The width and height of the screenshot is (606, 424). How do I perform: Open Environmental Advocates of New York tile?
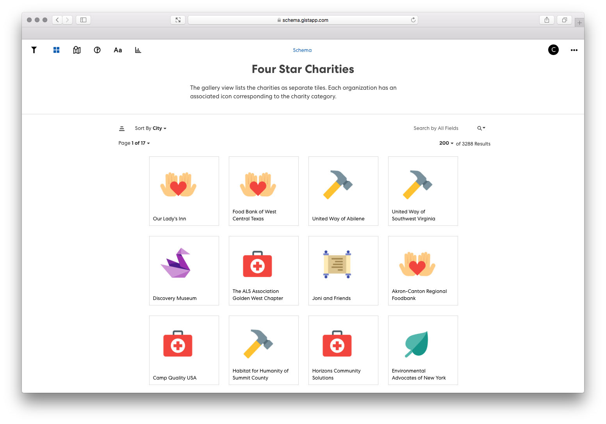[423, 350]
